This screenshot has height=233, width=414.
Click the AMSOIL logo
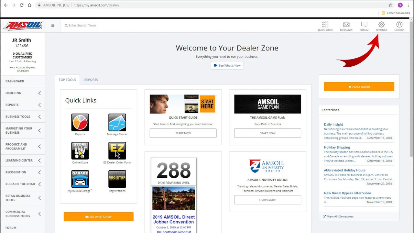[23, 26]
